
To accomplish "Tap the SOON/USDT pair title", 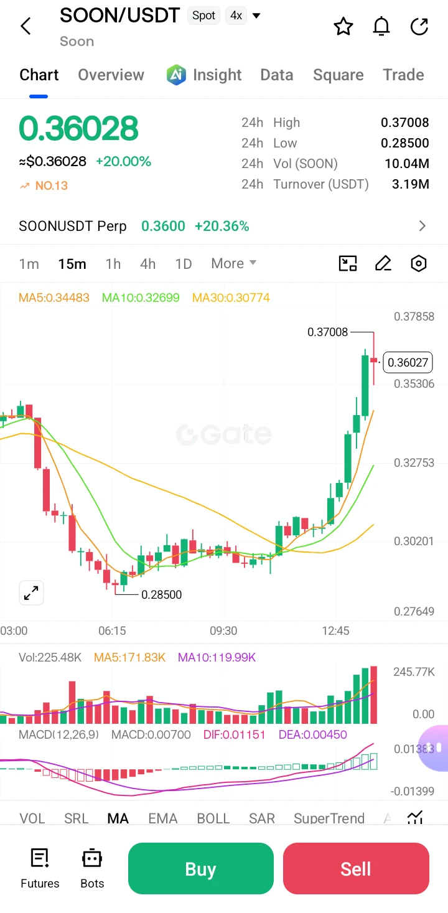I will (x=120, y=15).
